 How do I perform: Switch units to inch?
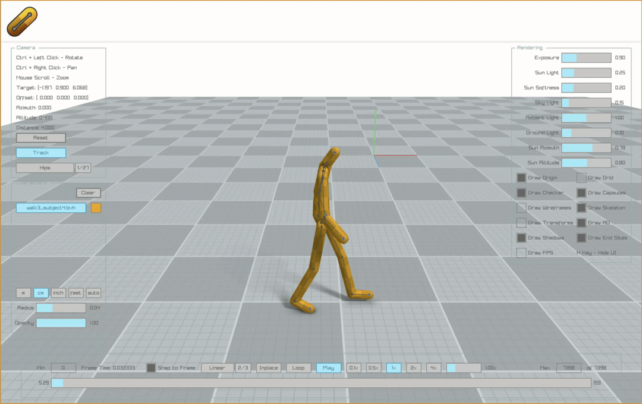coord(58,293)
